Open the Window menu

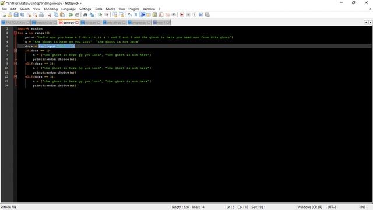click(149, 9)
